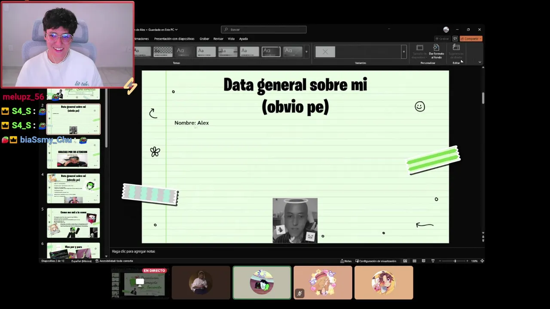Open the comments pane icon
Screen dimensions: 550x309
(455, 39)
